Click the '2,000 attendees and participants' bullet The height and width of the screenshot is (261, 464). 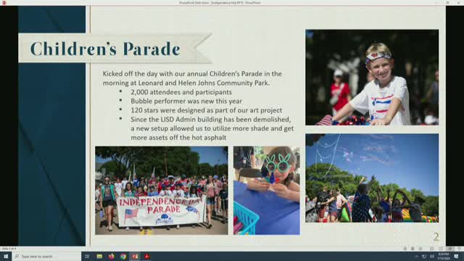point(181,92)
